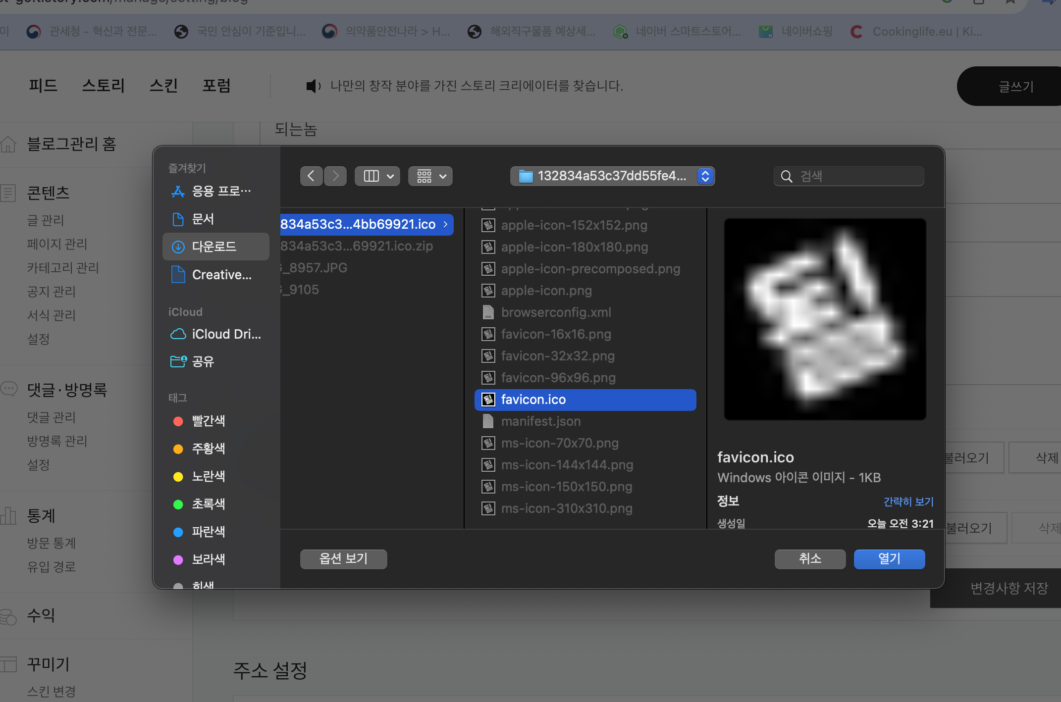This screenshot has height=702, width=1061.
Task: Open the Downloads folder in sidebar
Action: click(x=214, y=247)
